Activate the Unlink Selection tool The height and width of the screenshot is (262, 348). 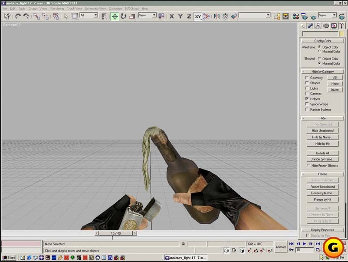coord(46,16)
